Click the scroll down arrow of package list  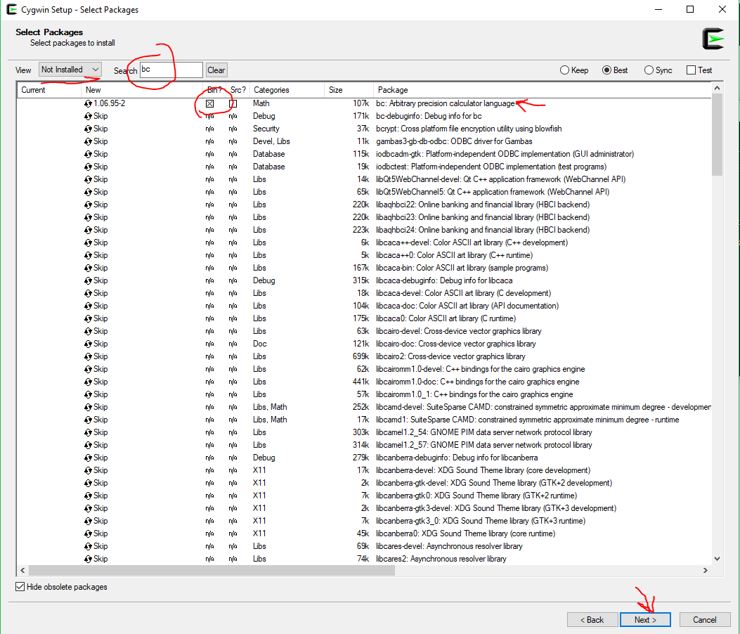coord(717,559)
